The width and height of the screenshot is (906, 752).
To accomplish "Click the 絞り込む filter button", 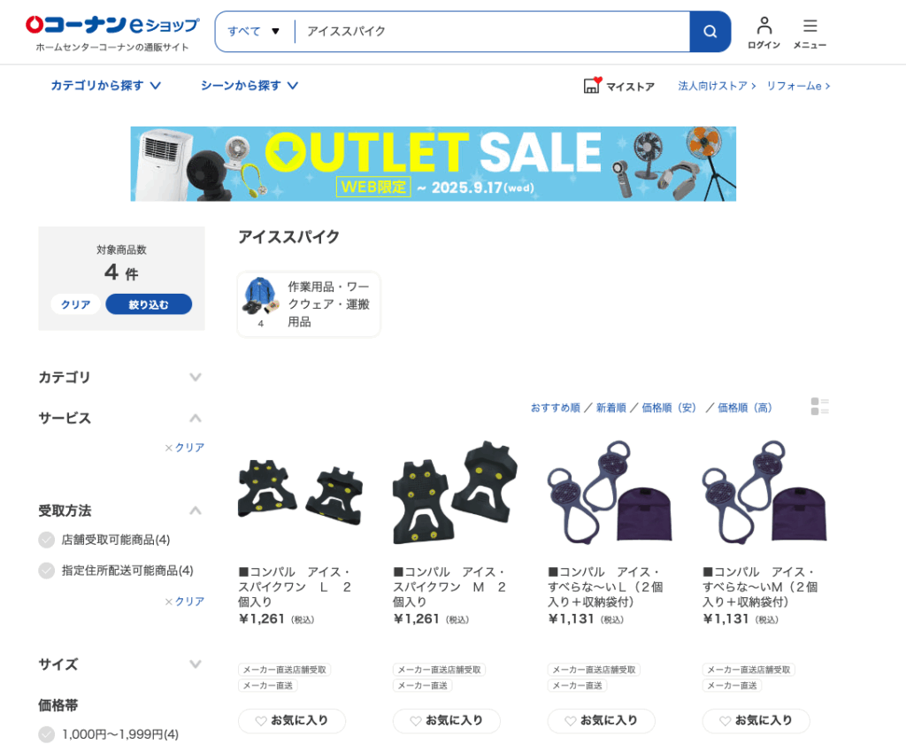I will (x=149, y=304).
